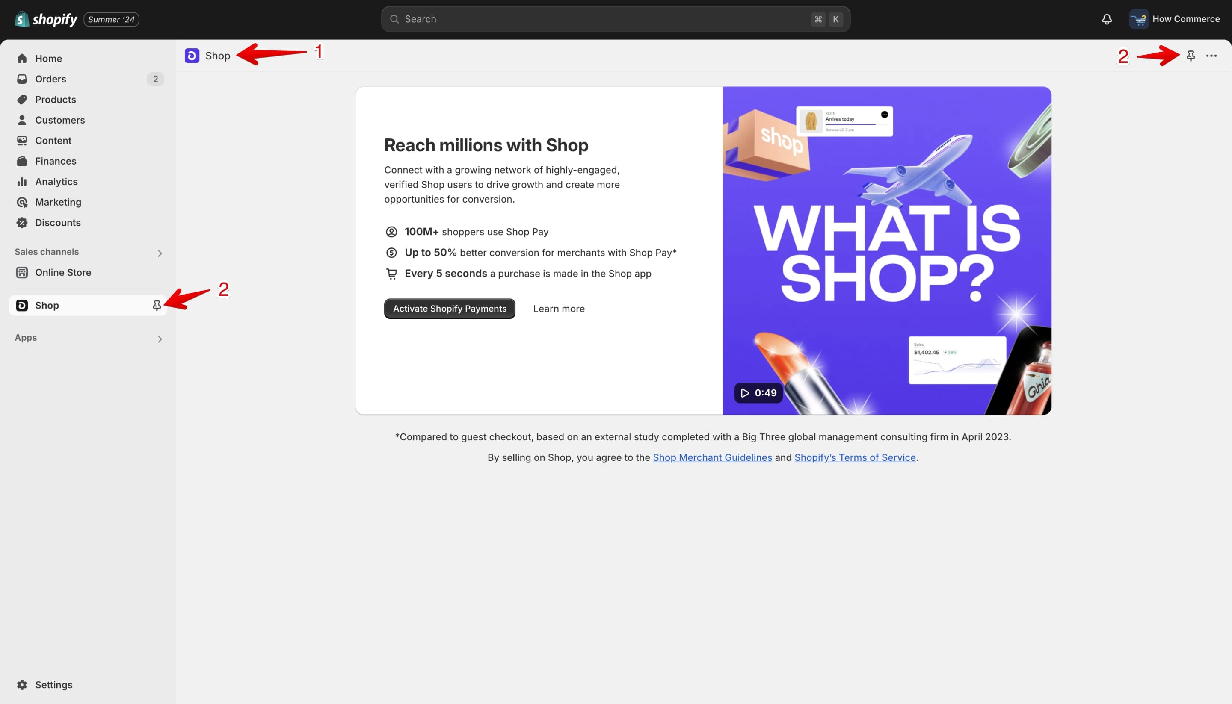Viewport: 1232px width, 704px height.
Task: Click Activate Shopify Payments button
Action: (x=450, y=309)
